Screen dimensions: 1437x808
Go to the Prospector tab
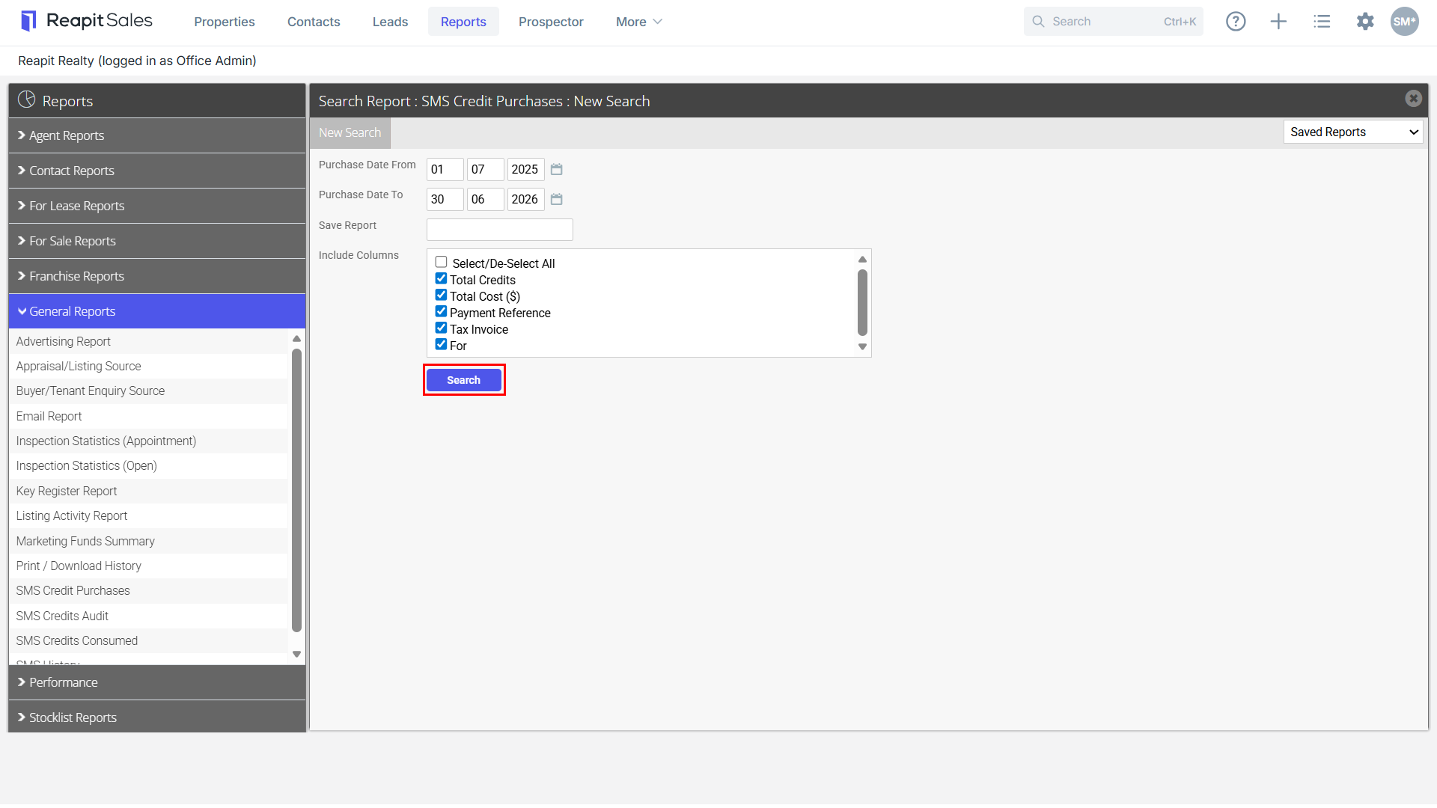[551, 22]
